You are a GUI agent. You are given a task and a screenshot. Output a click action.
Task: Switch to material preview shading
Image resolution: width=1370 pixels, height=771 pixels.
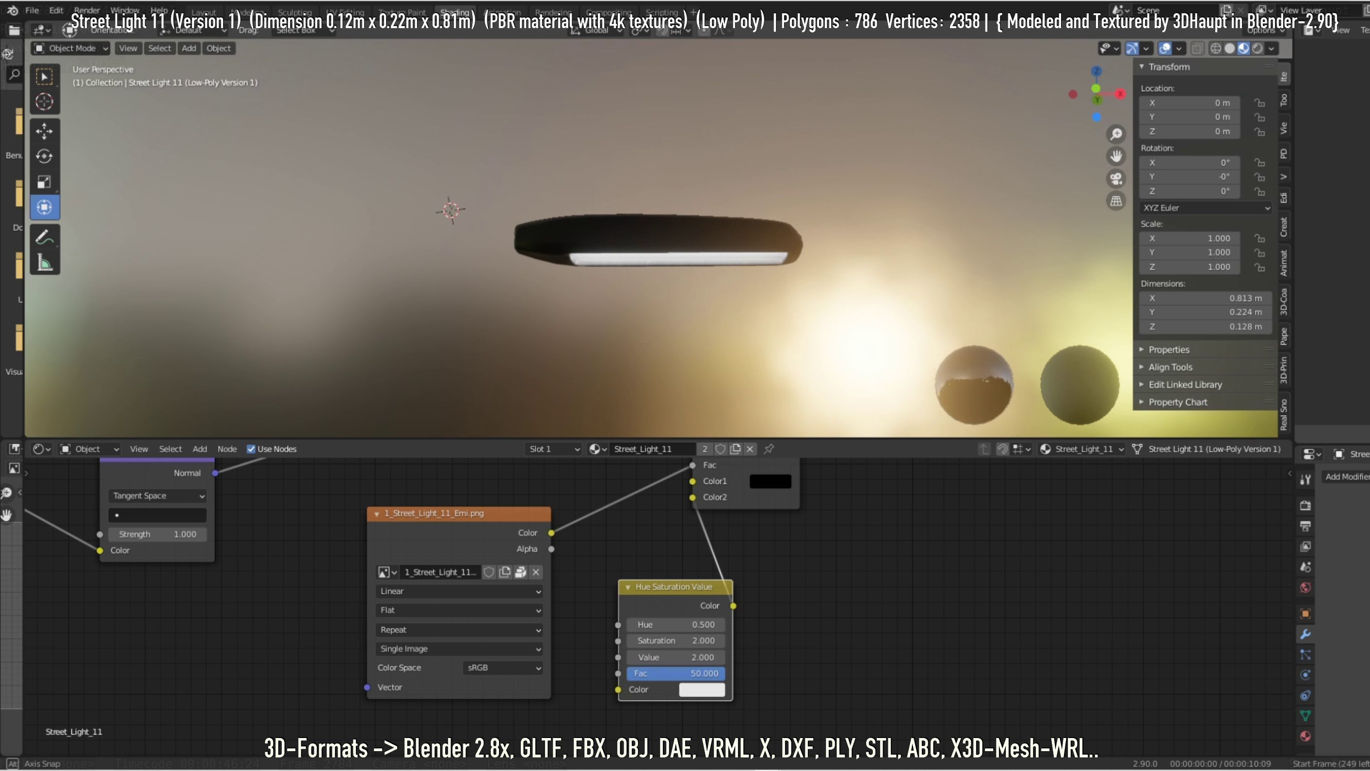click(1243, 49)
